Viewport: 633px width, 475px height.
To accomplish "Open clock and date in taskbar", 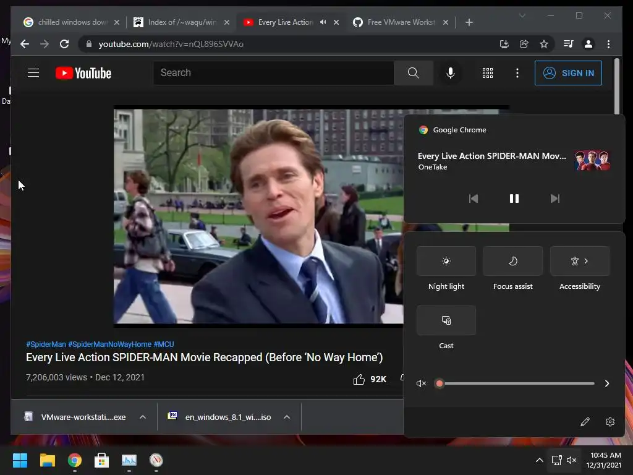I will (604, 460).
